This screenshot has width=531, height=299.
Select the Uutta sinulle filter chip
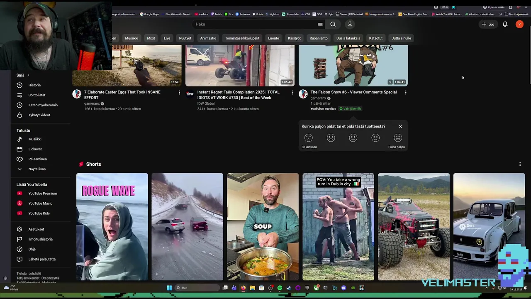click(x=401, y=38)
